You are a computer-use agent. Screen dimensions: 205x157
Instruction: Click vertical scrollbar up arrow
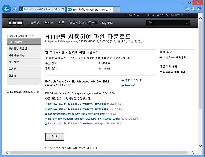(x=200, y=18)
